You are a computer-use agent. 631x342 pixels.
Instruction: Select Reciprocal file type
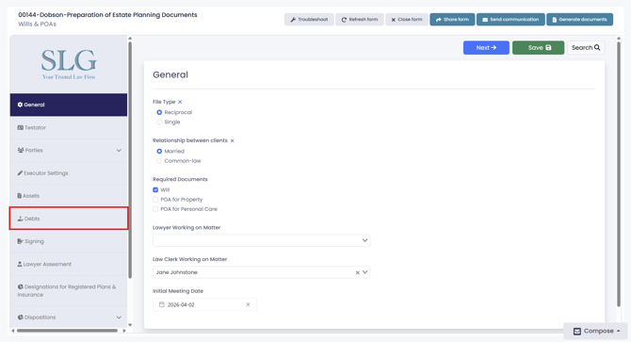point(159,112)
